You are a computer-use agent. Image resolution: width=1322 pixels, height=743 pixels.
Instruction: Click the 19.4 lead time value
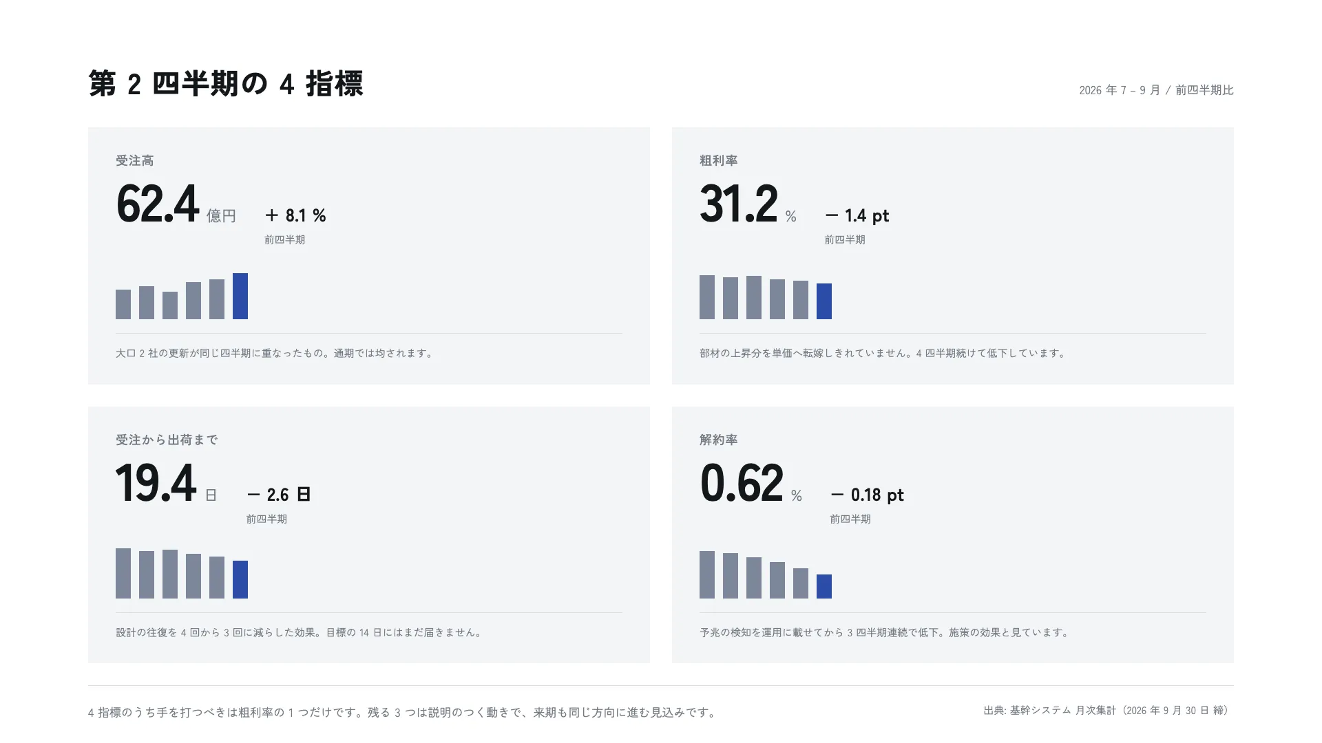156,484
